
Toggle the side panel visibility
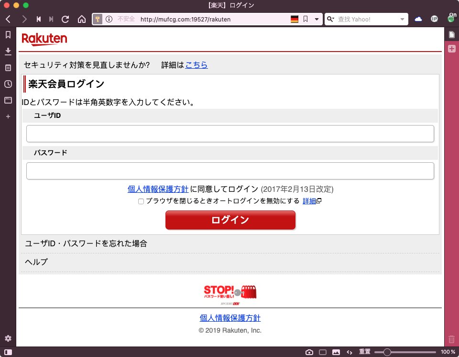(x=8, y=352)
